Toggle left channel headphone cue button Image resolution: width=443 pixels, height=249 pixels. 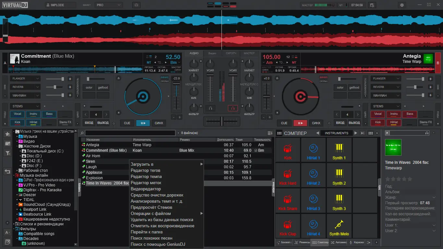pyautogui.click(x=210, y=108)
